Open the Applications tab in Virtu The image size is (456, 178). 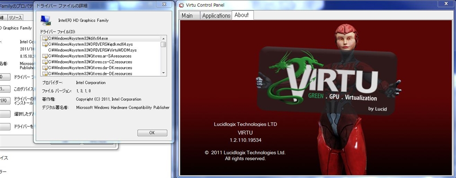tap(216, 16)
